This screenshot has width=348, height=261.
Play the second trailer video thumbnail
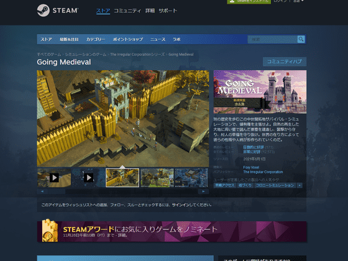[x=88, y=178]
